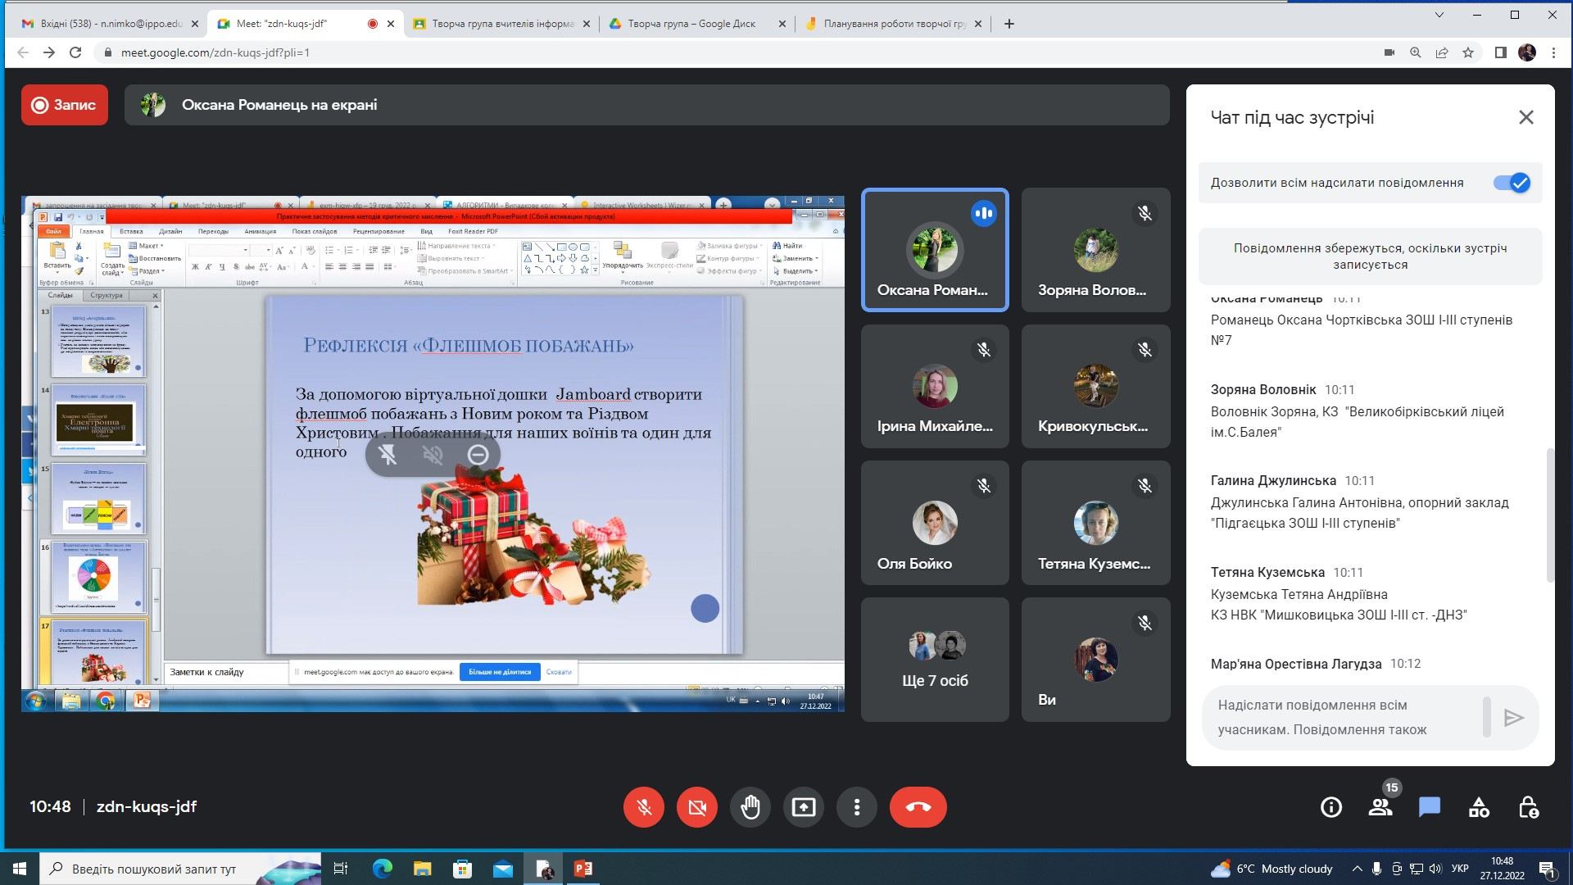Screen dimensions: 1573x885
Task: Click the red Запис recording indicator
Action: [65, 105]
